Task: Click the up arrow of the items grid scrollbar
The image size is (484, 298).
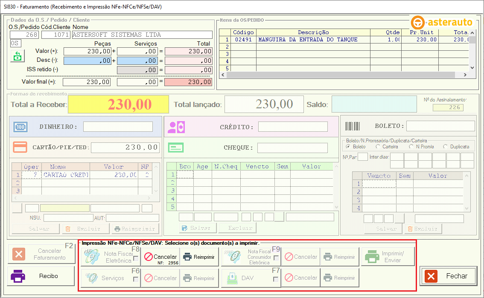Action: pyautogui.click(x=472, y=33)
